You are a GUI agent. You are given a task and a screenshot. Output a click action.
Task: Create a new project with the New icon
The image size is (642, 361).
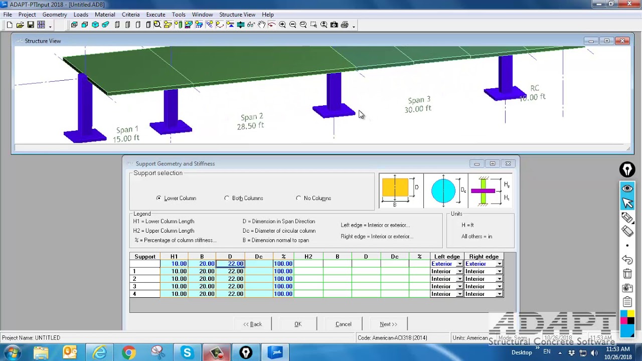(10, 25)
